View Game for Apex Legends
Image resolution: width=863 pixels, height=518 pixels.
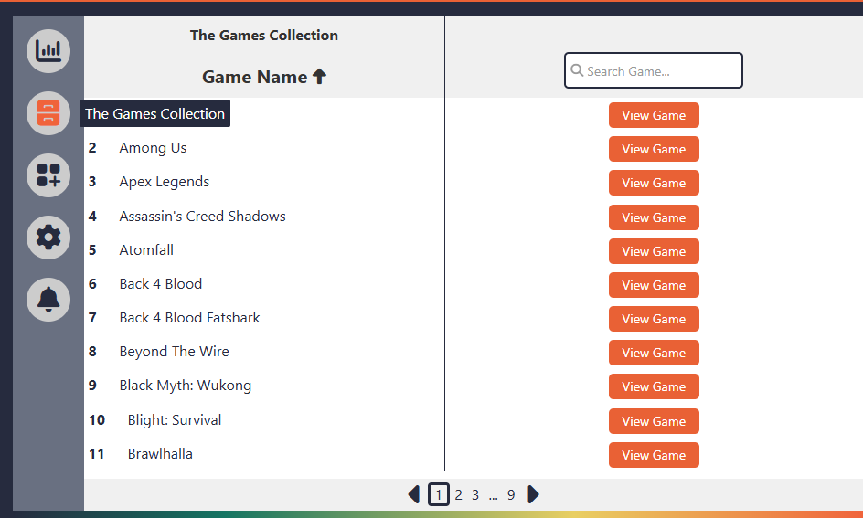[654, 183]
